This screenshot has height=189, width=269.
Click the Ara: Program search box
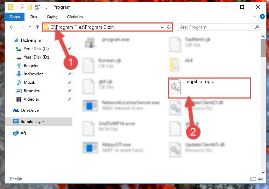tap(219, 27)
